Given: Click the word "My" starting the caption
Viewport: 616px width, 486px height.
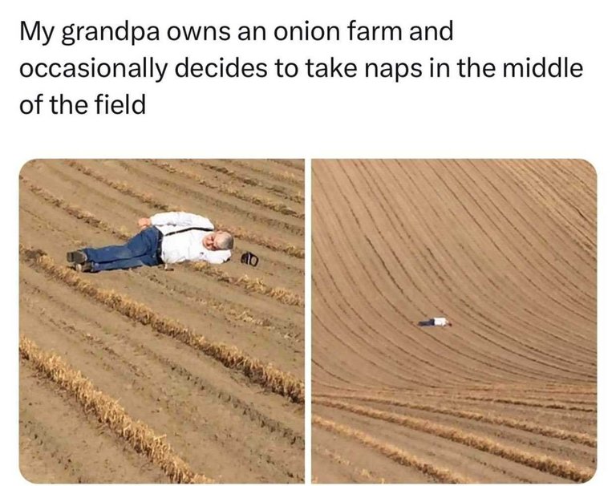Looking at the screenshot, I should [x=37, y=33].
